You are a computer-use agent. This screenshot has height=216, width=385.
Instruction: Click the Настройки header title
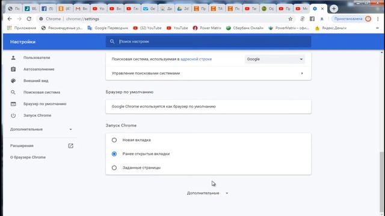point(23,41)
